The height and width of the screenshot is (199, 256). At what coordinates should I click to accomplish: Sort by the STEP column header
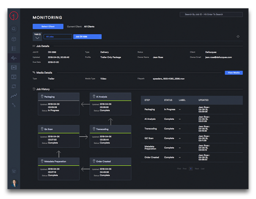[147, 100]
